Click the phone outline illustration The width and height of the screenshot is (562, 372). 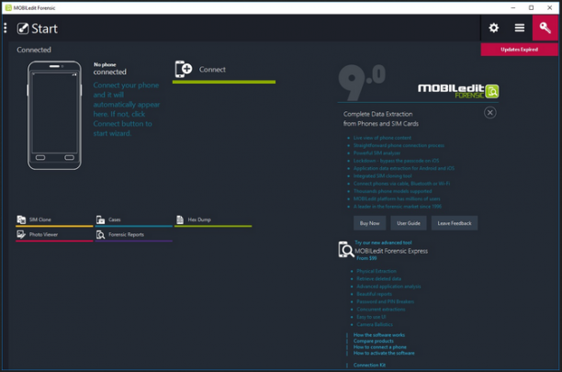[54, 116]
